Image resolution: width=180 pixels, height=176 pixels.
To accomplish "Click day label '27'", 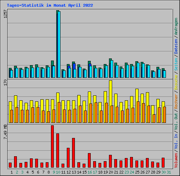I will tap(148, 172).
